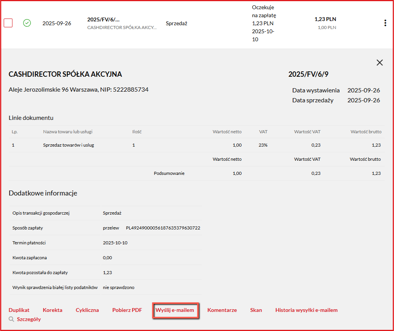The width and height of the screenshot is (394, 331).
Task: Click the address line with NIP 5222885734
Action: (79, 90)
